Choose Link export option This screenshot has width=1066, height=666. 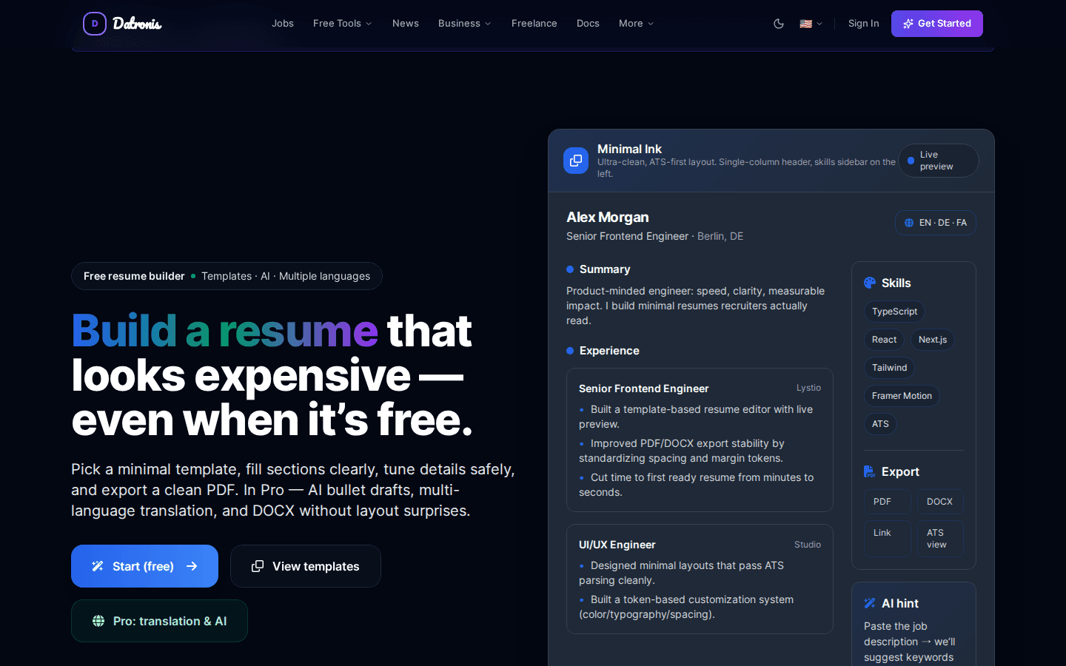click(x=887, y=539)
